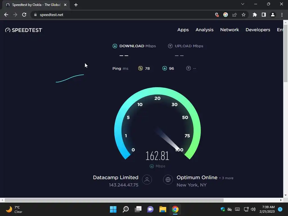Close the Speedtest by Ookla tab
Screen dimensions: 288x216
click(x=65, y=5)
